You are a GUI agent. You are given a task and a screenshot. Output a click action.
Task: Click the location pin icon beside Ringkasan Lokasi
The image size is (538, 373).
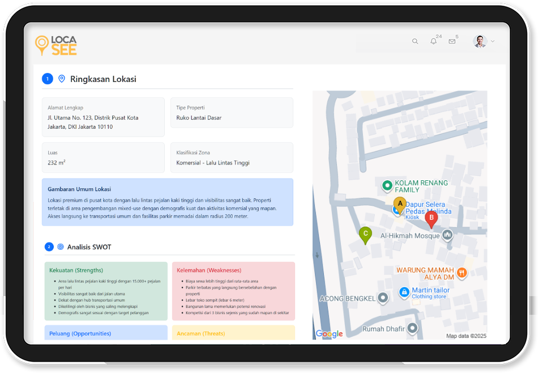pos(61,79)
